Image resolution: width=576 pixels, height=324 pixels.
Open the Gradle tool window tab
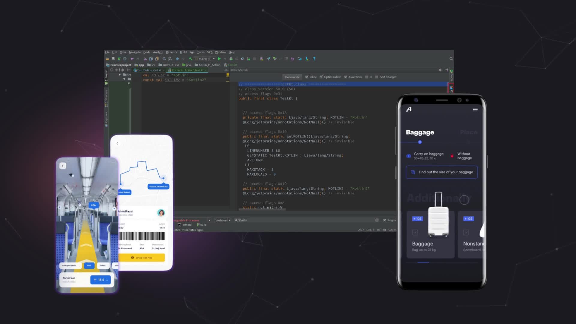click(451, 76)
